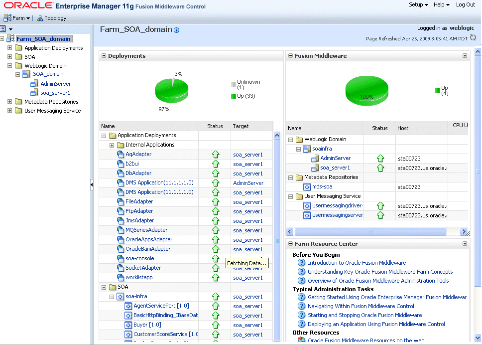Image resolution: width=482 pixels, height=345 pixels.
Task: Expand User Messaging Service in left tree
Action: (x=9, y=111)
